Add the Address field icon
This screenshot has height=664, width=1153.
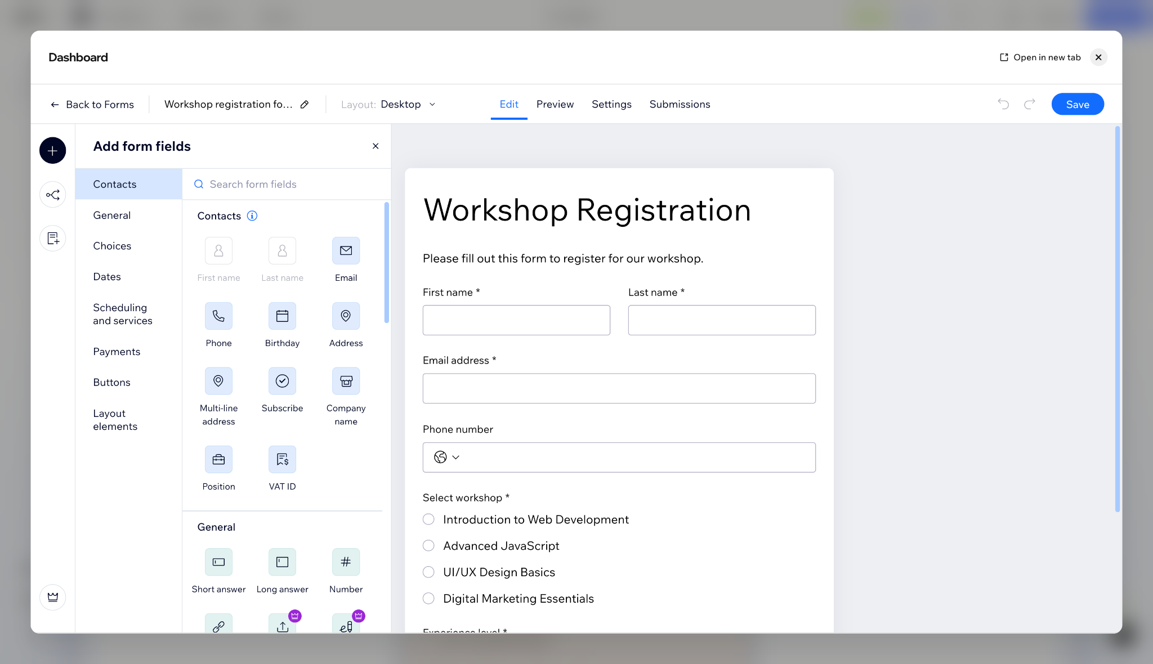(346, 316)
